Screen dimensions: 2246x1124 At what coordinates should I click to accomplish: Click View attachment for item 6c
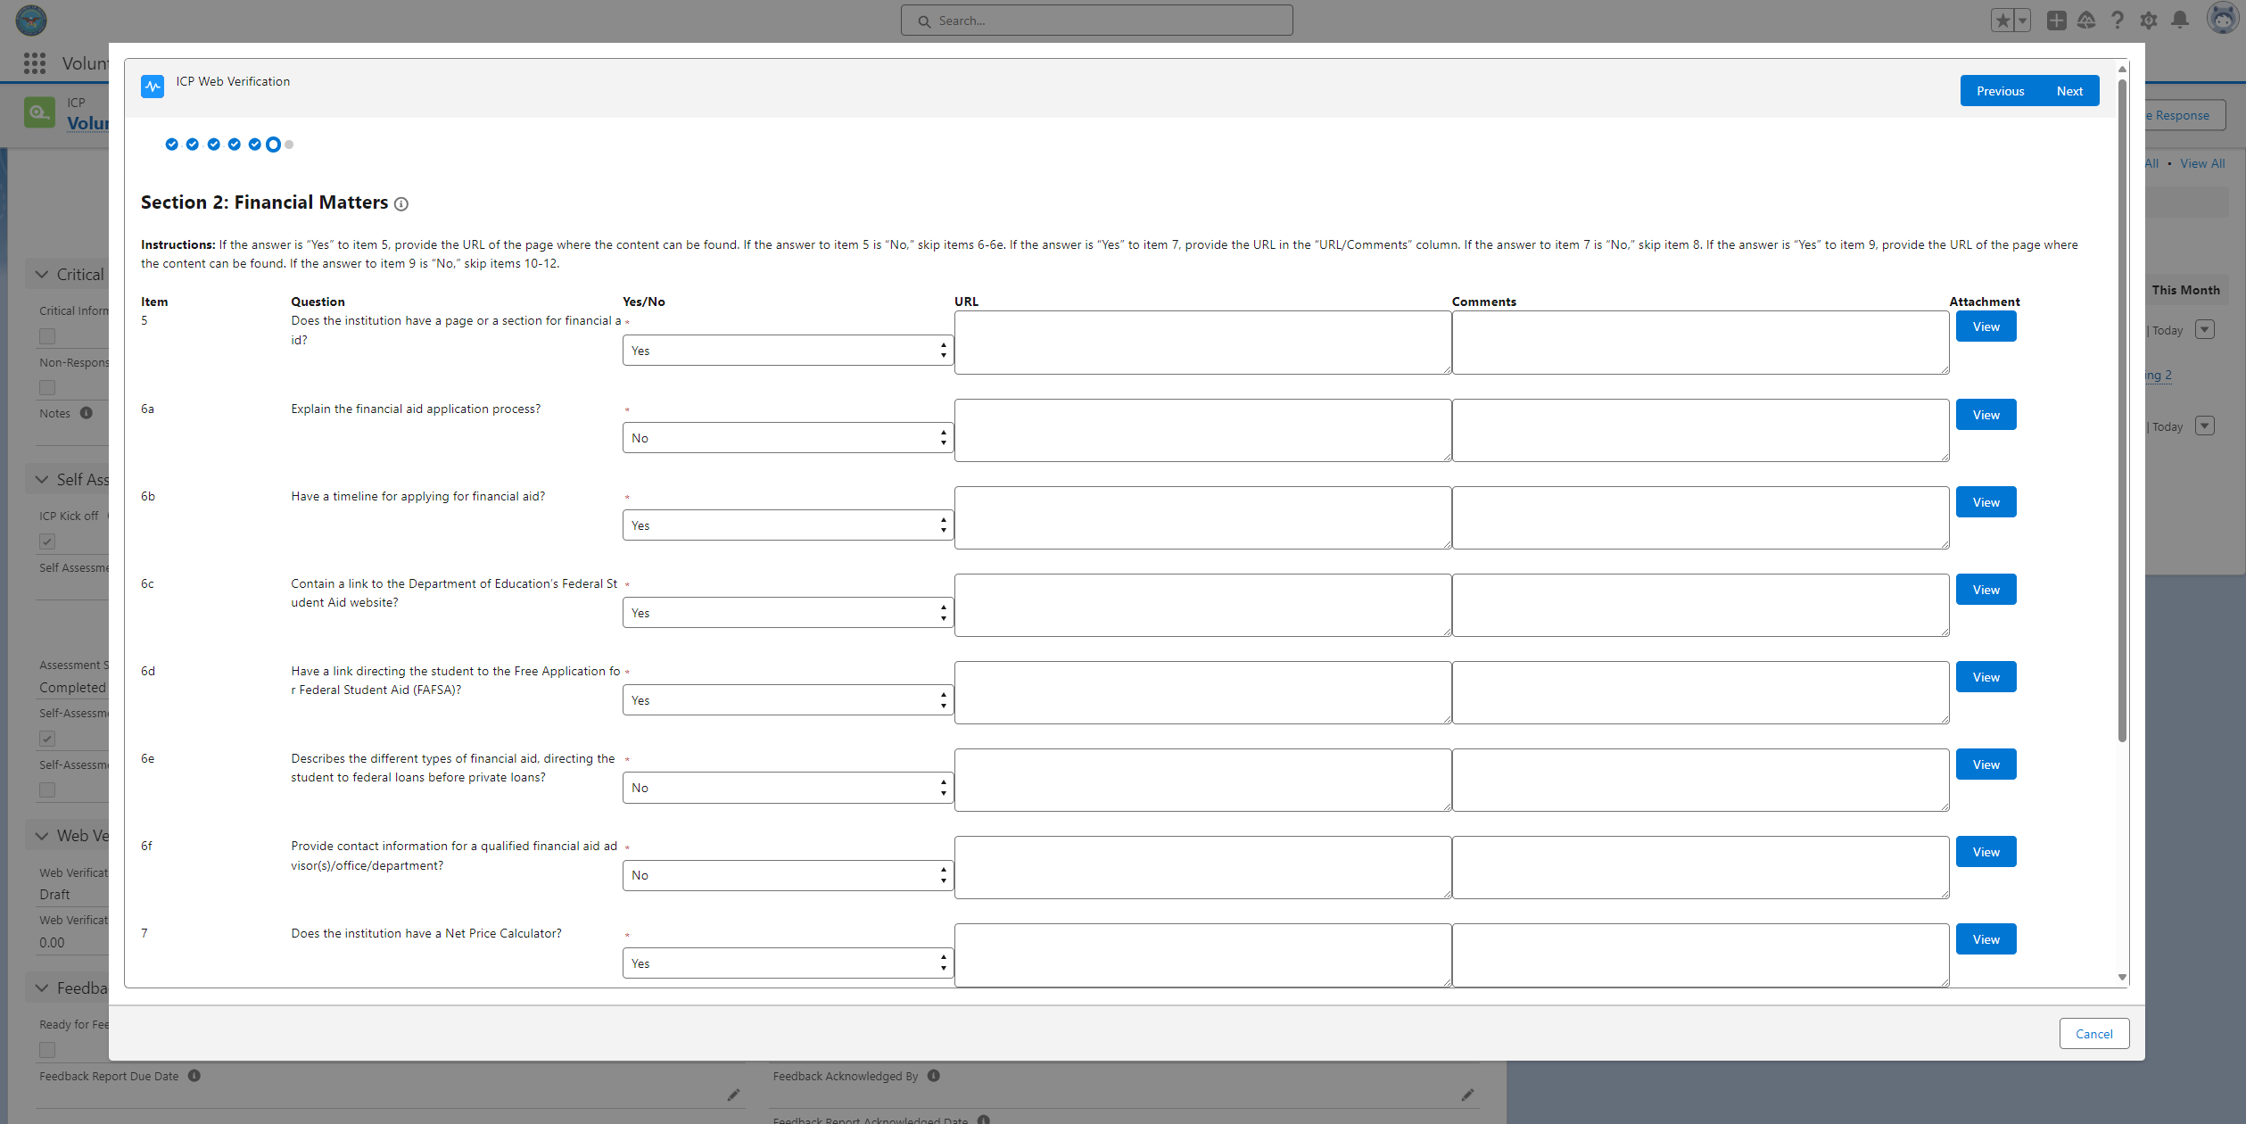tap(1986, 590)
